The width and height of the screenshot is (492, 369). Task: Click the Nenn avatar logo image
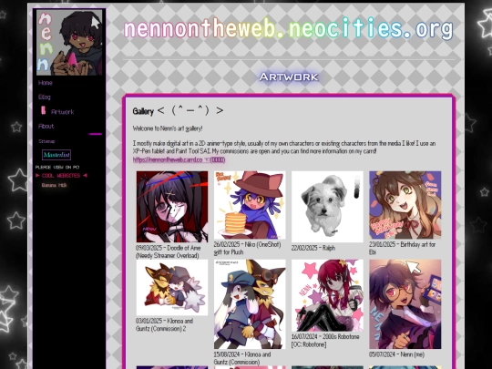[x=69, y=42]
